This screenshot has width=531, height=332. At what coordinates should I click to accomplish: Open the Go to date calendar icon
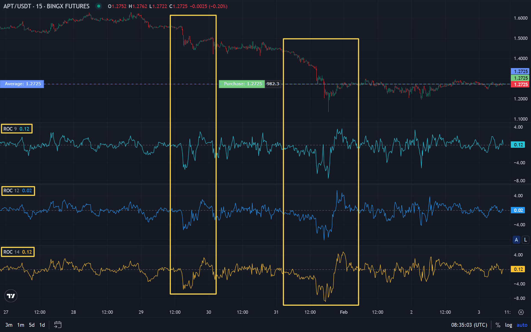pos(58,325)
